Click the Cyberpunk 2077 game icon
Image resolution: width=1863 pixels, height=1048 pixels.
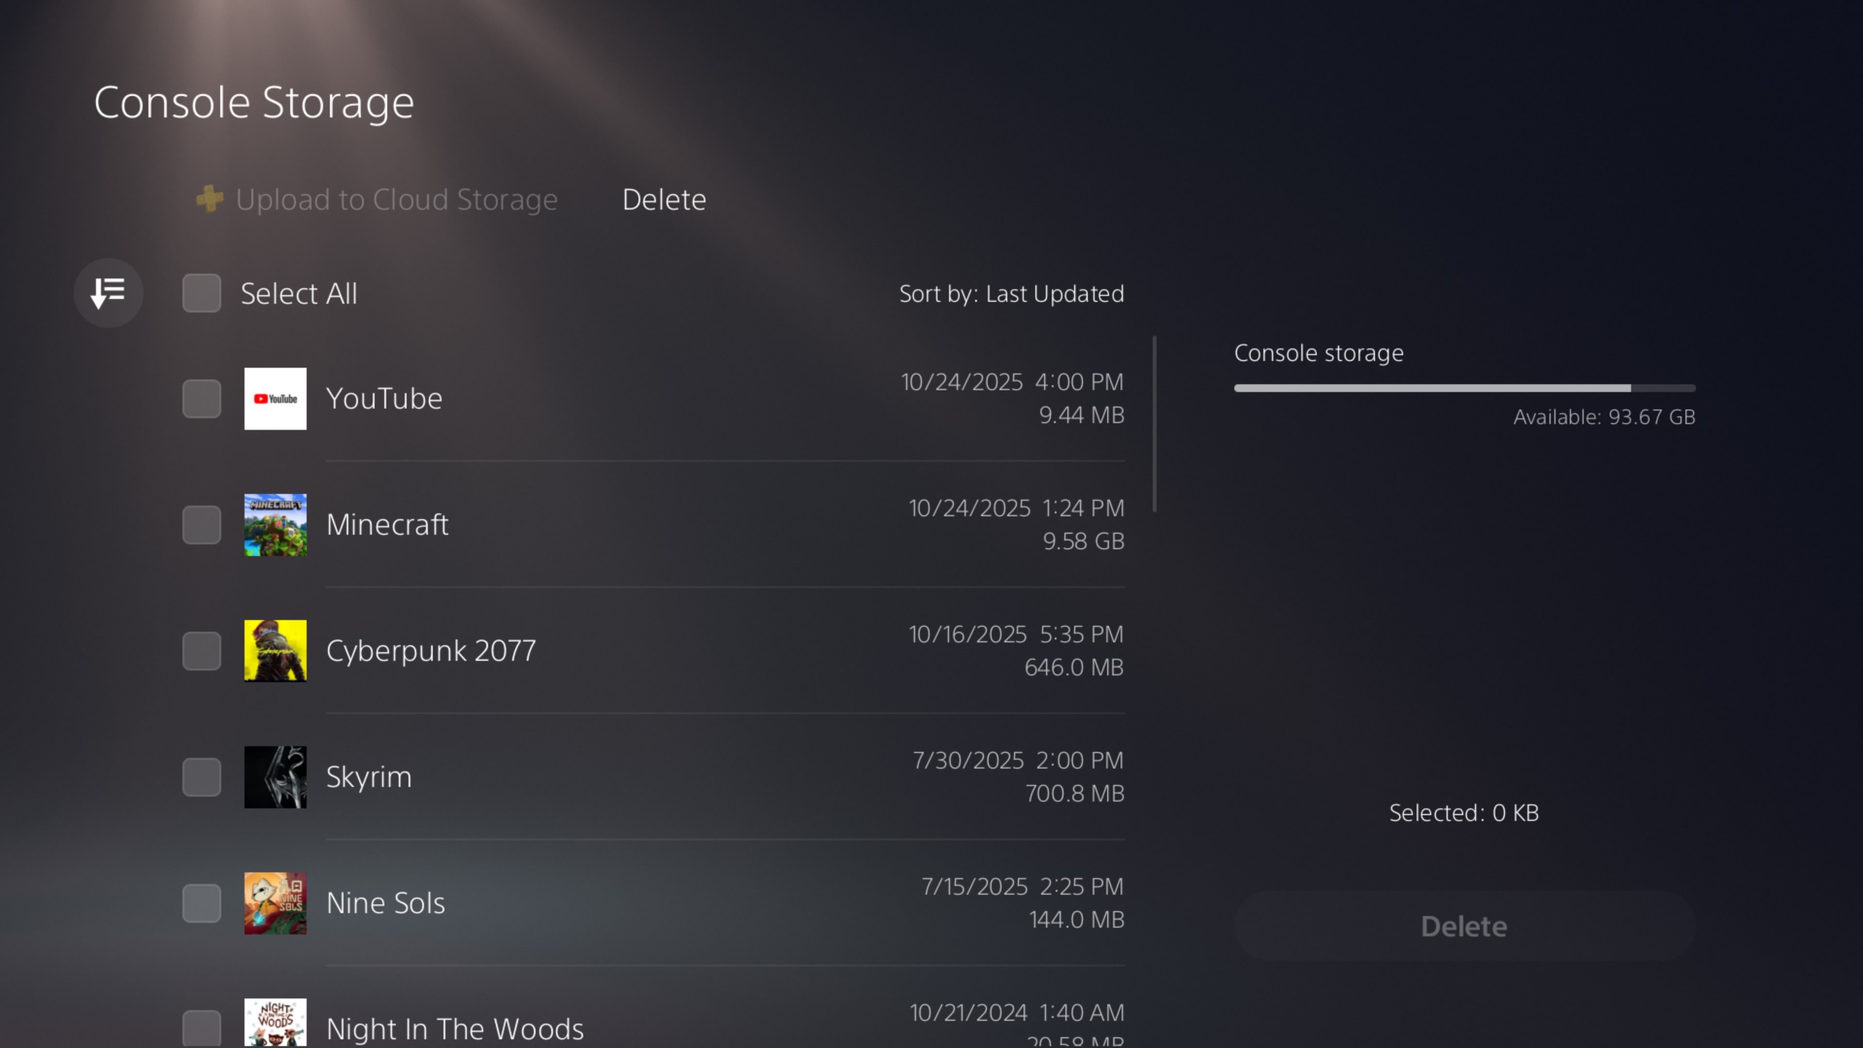275,650
